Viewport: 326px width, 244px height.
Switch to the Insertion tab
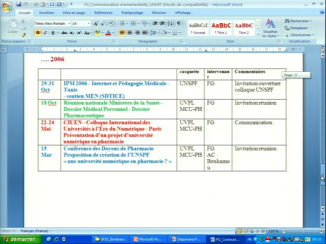pyautogui.click(x=46, y=13)
